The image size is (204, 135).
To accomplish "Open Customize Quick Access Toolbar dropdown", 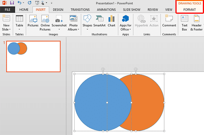I will coord(52,3).
